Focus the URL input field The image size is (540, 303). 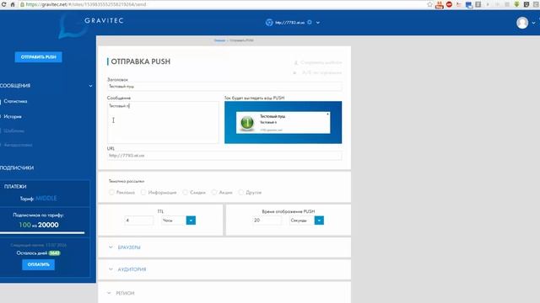click(x=224, y=156)
